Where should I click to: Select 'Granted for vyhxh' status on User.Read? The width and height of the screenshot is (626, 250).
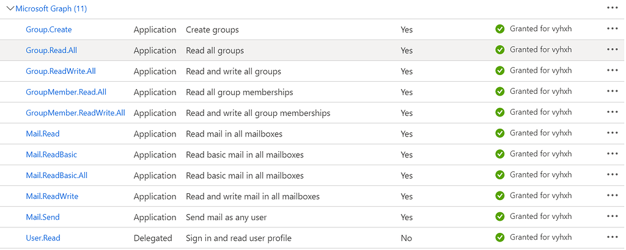[540, 237]
